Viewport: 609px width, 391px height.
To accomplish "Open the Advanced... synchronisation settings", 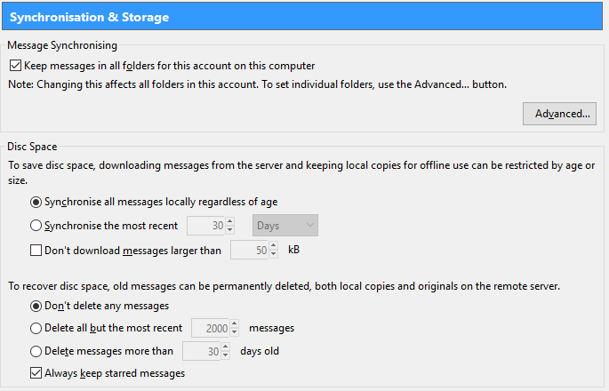I will click(x=559, y=114).
